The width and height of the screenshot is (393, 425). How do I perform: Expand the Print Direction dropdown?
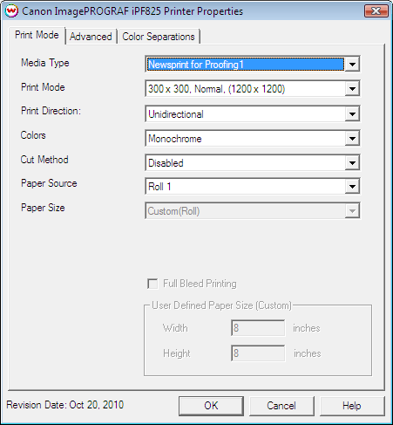[x=253, y=113]
